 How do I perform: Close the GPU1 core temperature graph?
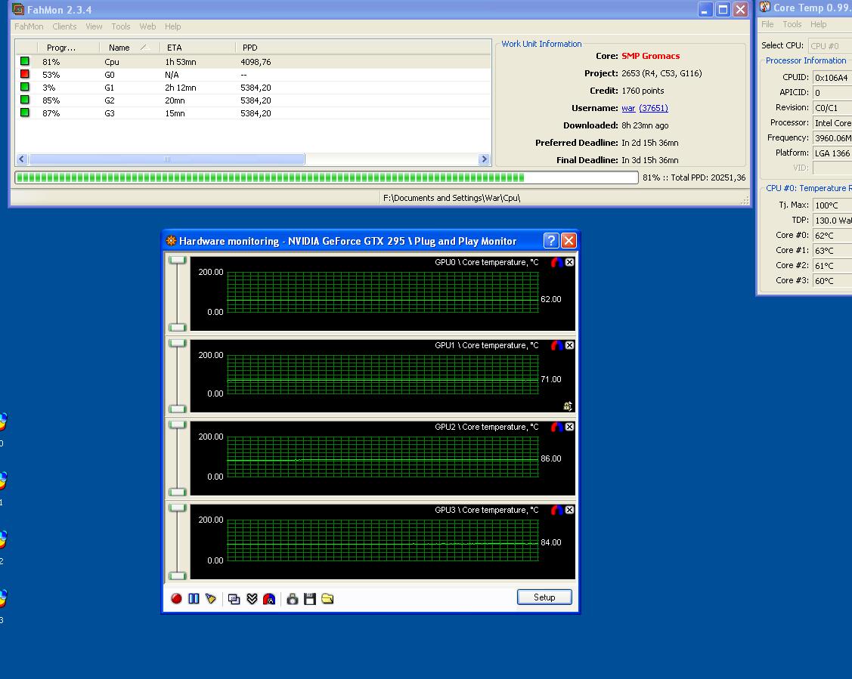click(x=569, y=345)
